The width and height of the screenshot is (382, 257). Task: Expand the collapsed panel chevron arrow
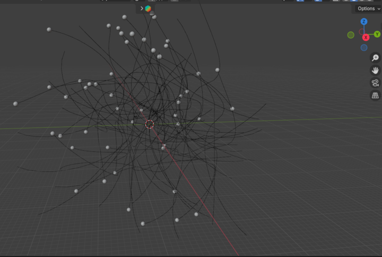[x=142, y=8]
